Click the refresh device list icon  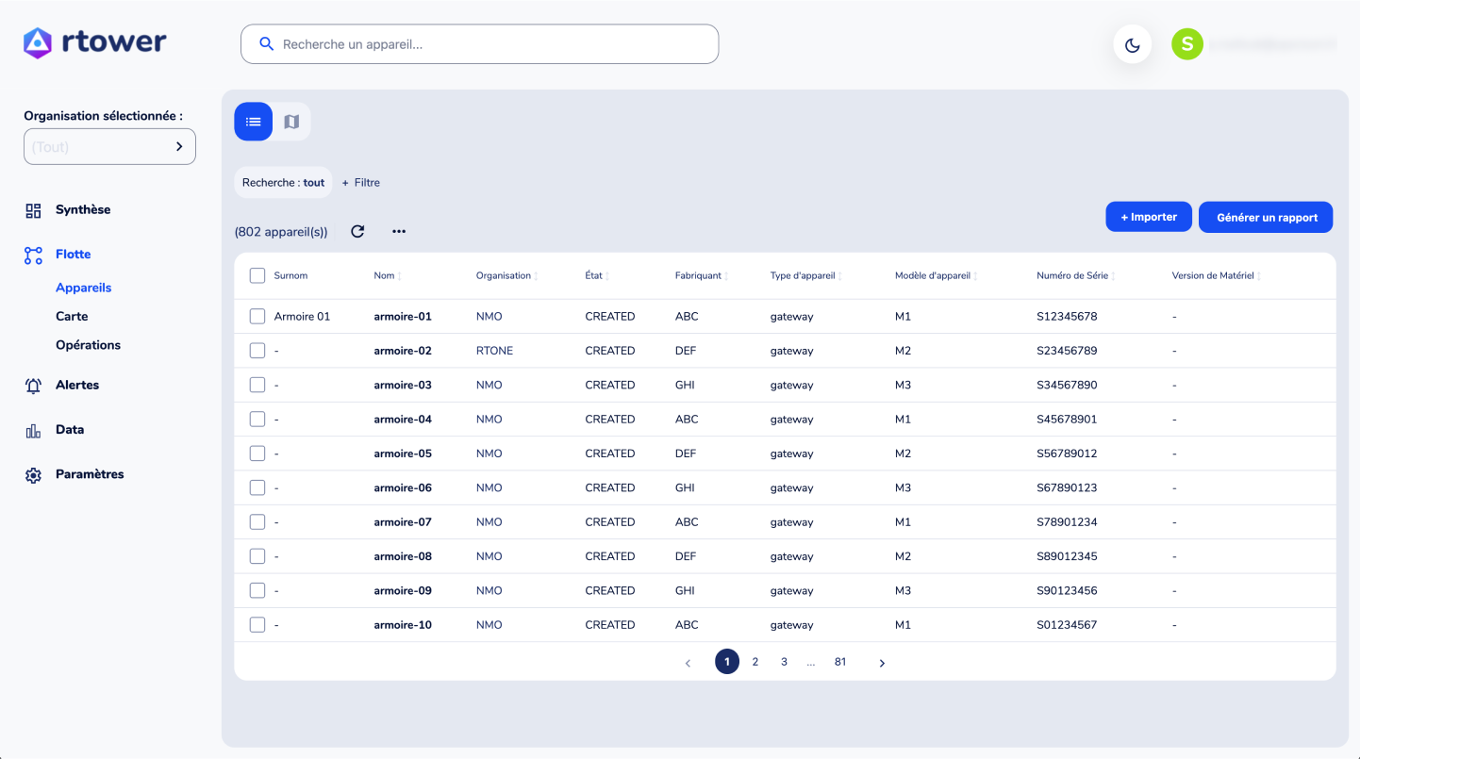(x=357, y=231)
